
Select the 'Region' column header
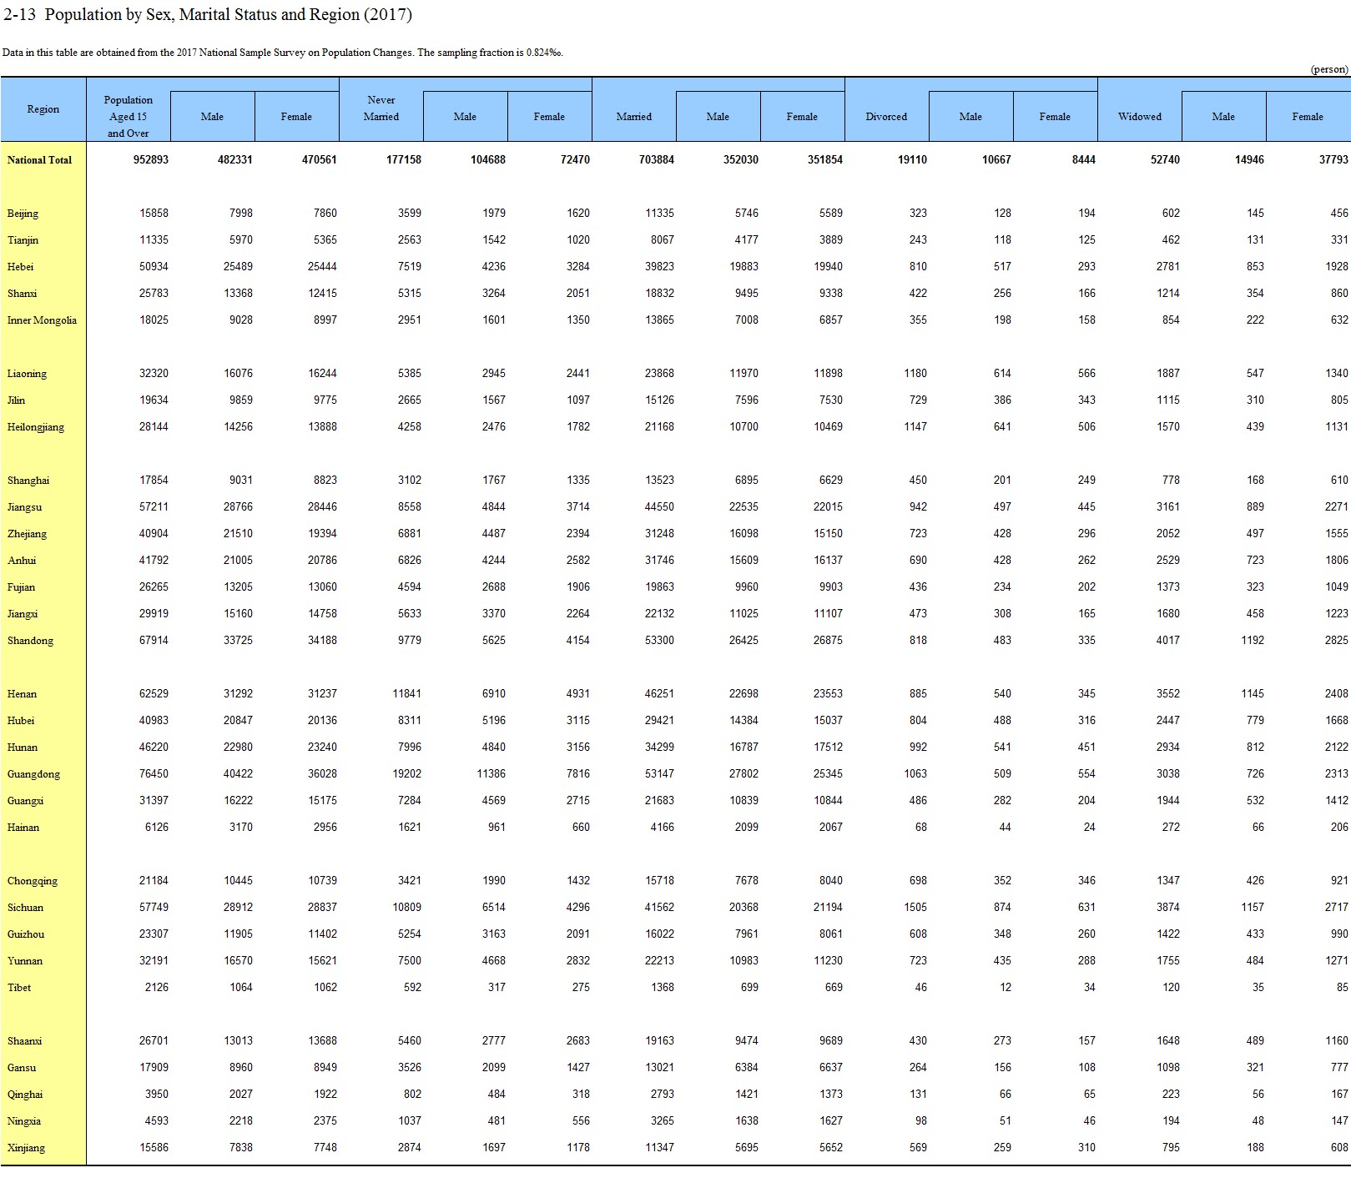pos(43,109)
